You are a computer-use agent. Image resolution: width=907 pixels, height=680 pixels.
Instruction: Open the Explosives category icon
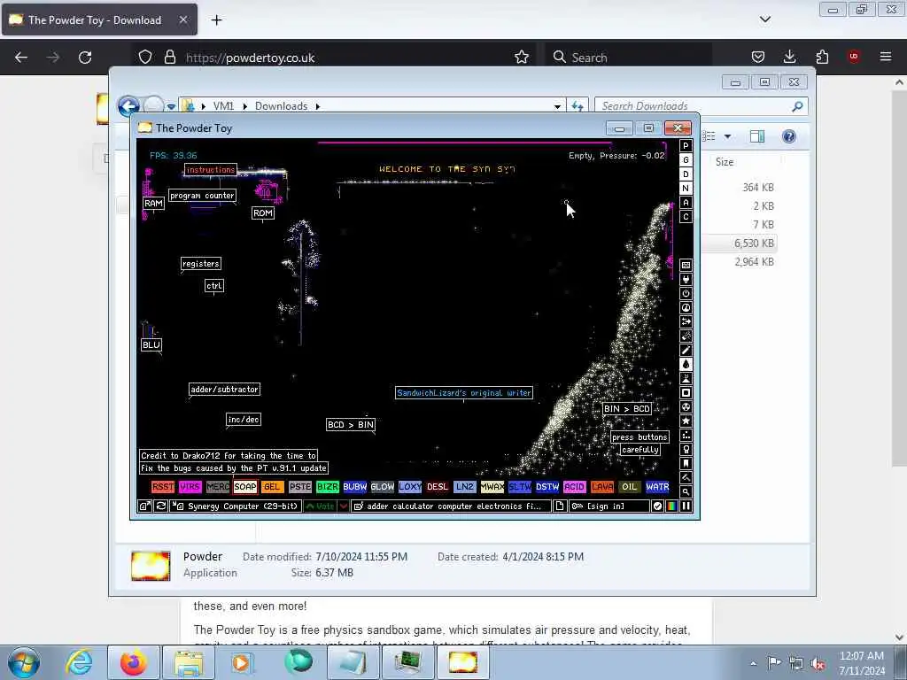point(686,336)
